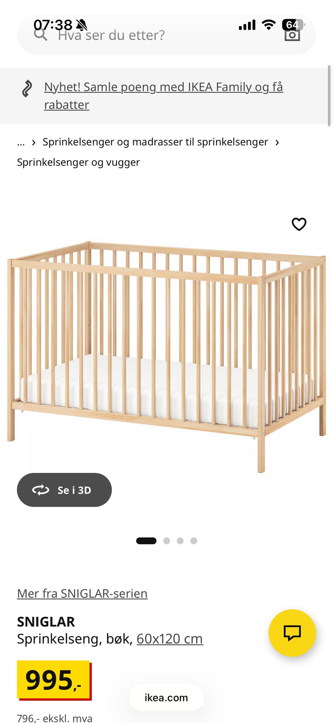
Task: Tap the rotate icon in Se i 3D
Action: click(x=41, y=490)
